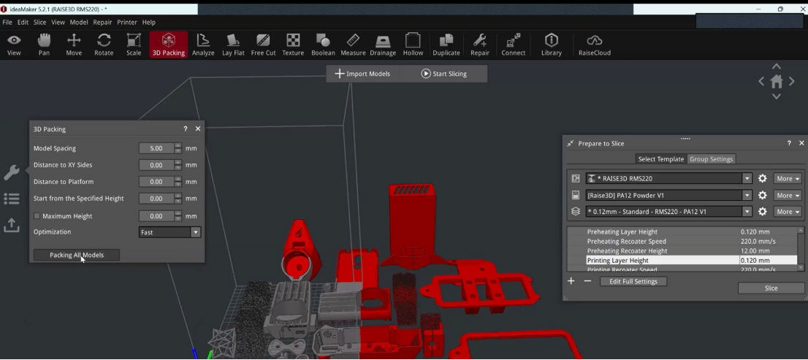Screen dimensions: 808x360
Task: Pick the Rotate tool
Action: coord(104,45)
